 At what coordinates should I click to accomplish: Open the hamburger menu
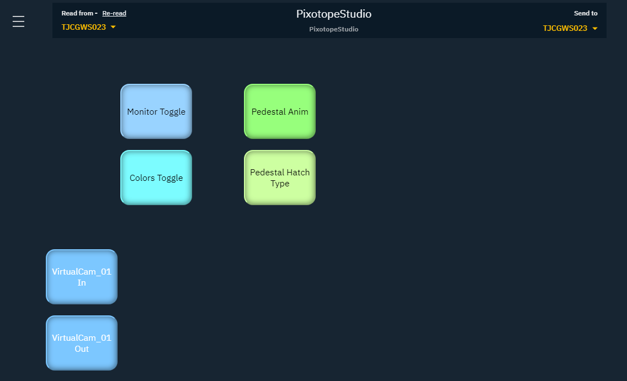(18, 22)
